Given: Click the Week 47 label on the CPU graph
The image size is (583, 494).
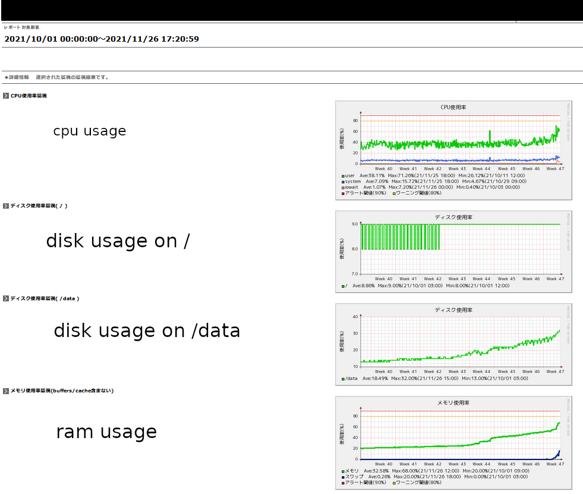Looking at the screenshot, I should 555,168.
